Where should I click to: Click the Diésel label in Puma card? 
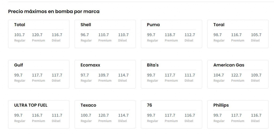189,41
